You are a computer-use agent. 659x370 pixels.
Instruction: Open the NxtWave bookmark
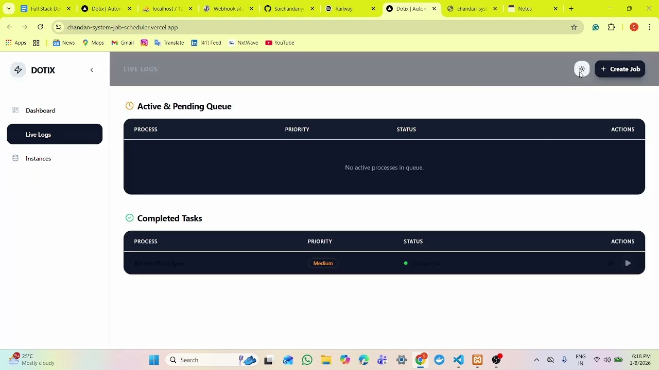pos(243,43)
